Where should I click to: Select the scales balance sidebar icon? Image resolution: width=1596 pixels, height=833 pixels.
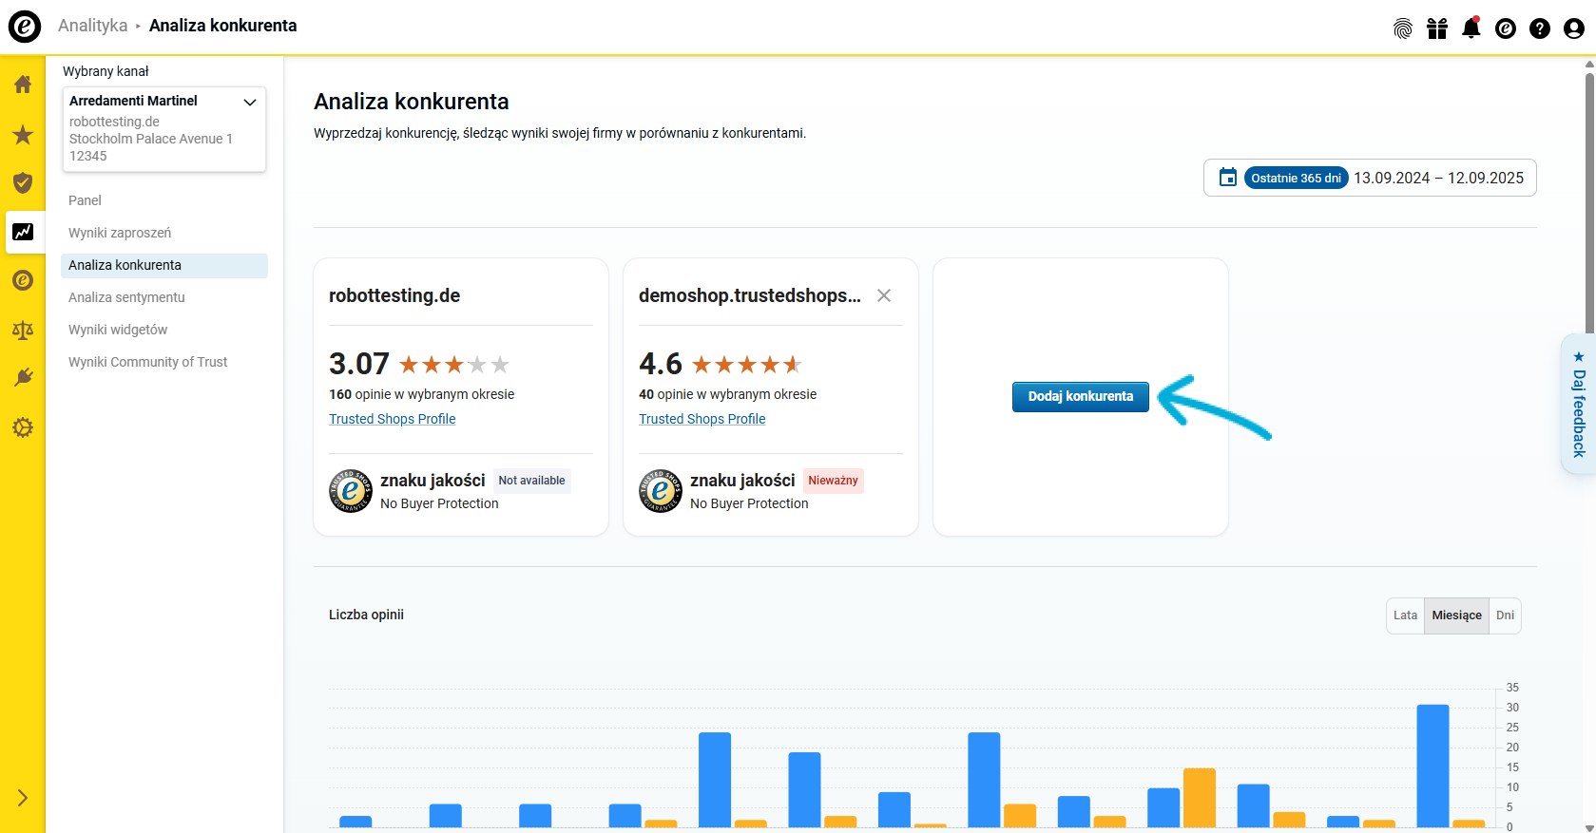23,330
